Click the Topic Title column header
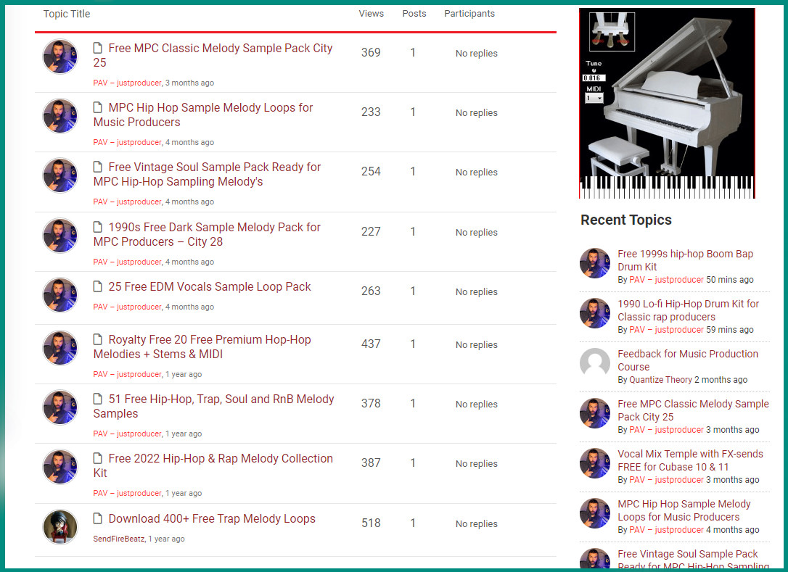The width and height of the screenshot is (788, 572). point(67,14)
